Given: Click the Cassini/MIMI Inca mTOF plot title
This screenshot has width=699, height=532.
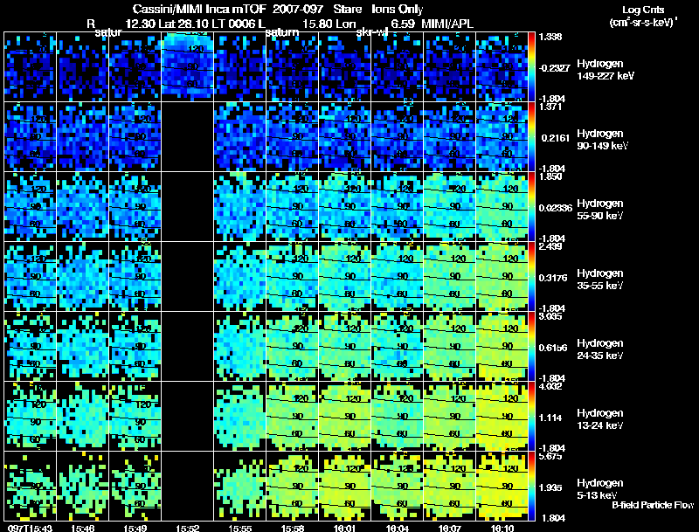Looking at the screenshot, I should click(x=278, y=10).
